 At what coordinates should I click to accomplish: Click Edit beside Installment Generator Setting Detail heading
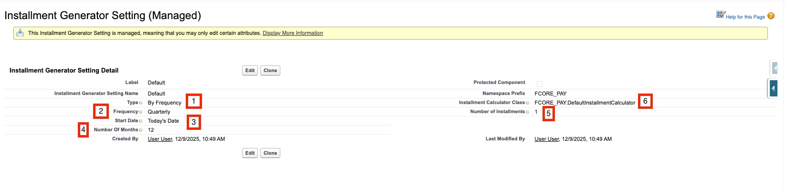pyautogui.click(x=250, y=71)
